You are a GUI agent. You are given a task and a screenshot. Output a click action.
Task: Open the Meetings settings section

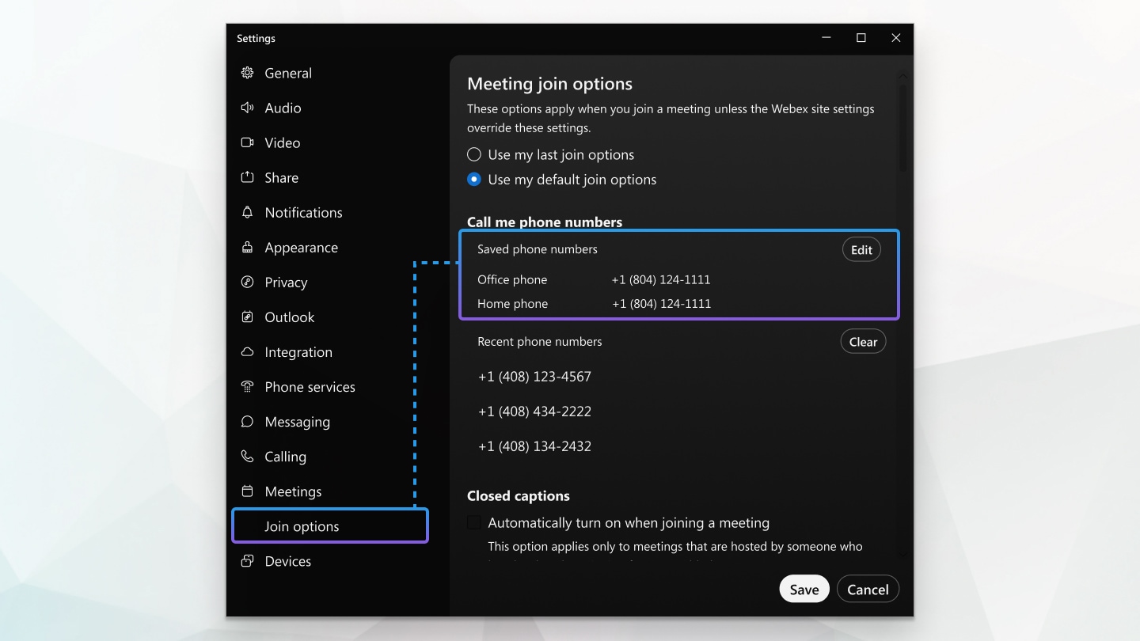[293, 491]
